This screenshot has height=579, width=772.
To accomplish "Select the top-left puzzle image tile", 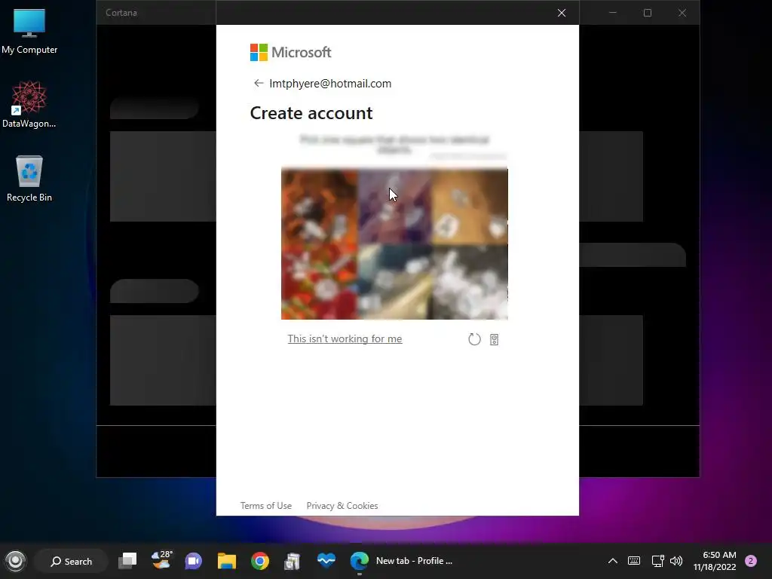I will tap(319, 207).
